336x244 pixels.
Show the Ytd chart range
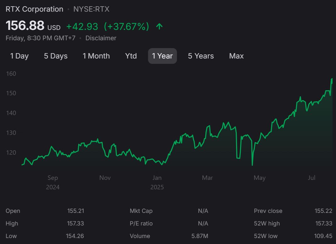(x=131, y=56)
